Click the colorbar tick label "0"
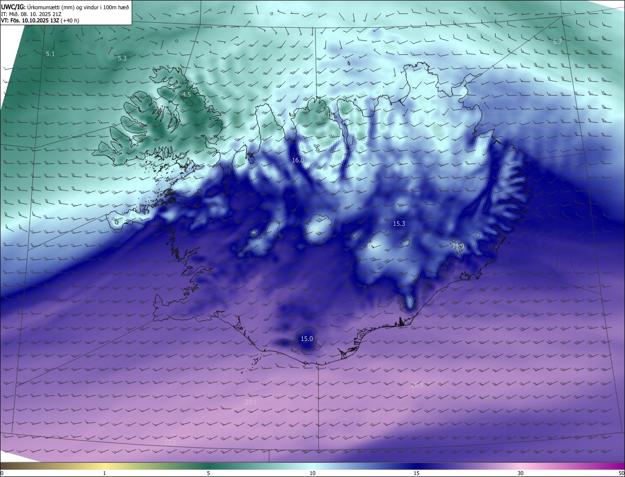 click(2, 473)
